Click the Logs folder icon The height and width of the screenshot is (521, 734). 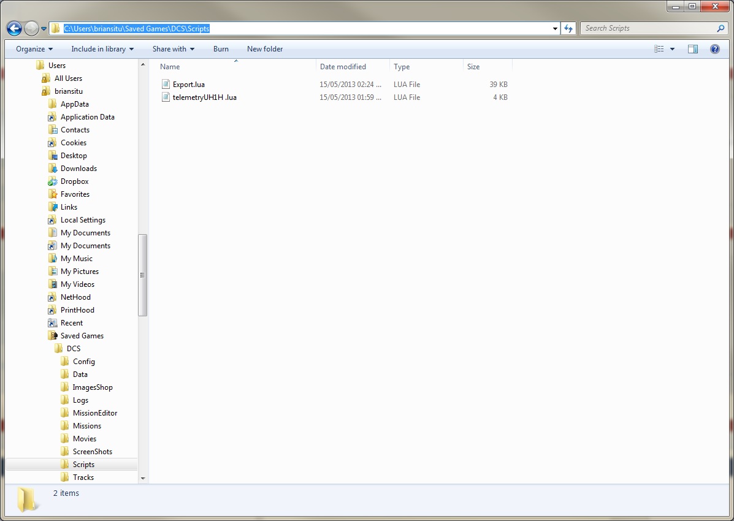click(x=65, y=400)
